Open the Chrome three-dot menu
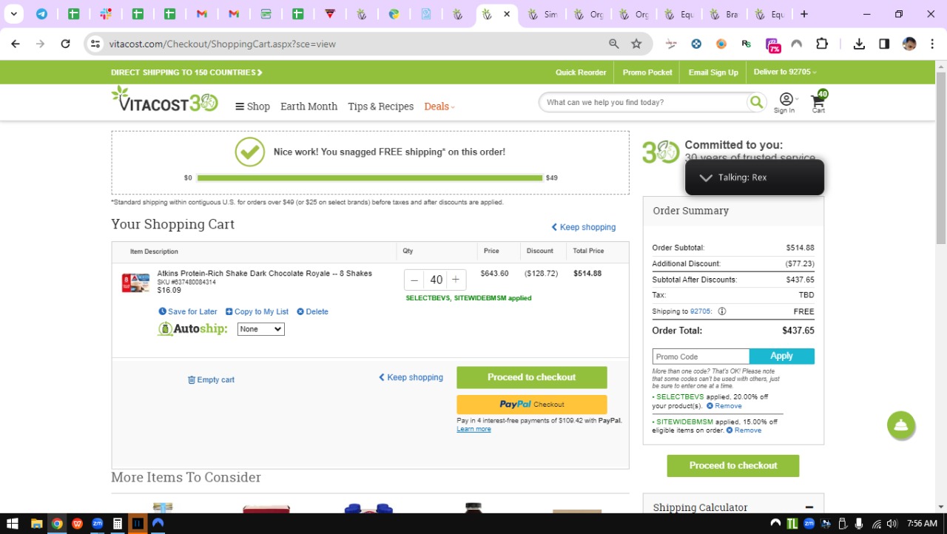 [x=933, y=44]
